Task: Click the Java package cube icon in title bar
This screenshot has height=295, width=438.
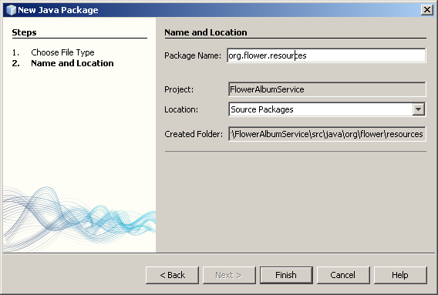Action: click(x=11, y=10)
